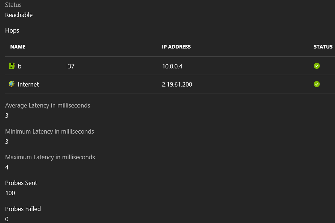Click the Probes Failed label
This screenshot has height=223, width=335.
[x=23, y=209]
